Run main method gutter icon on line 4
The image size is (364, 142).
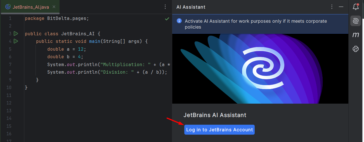tap(16, 41)
